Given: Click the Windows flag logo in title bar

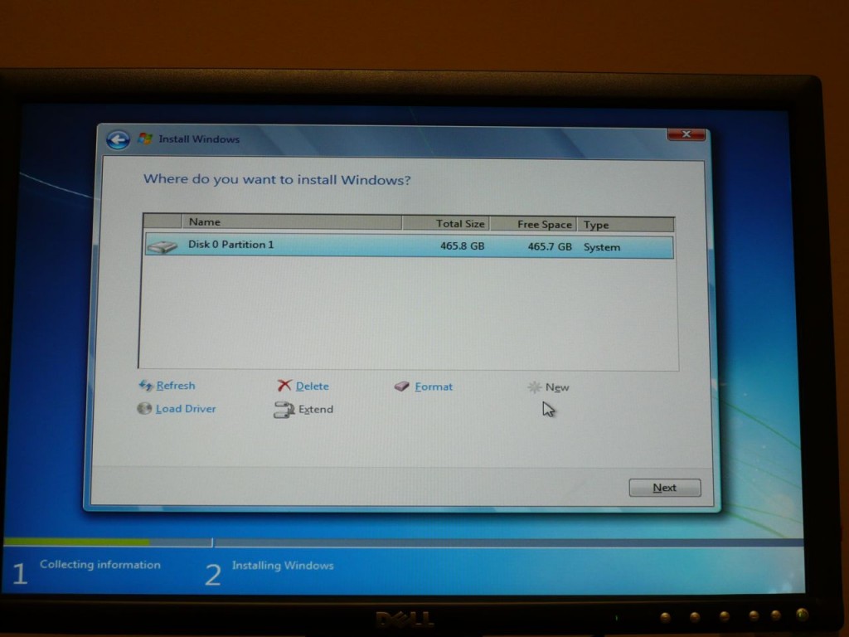Looking at the screenshot, I should [x=144, y=139].
